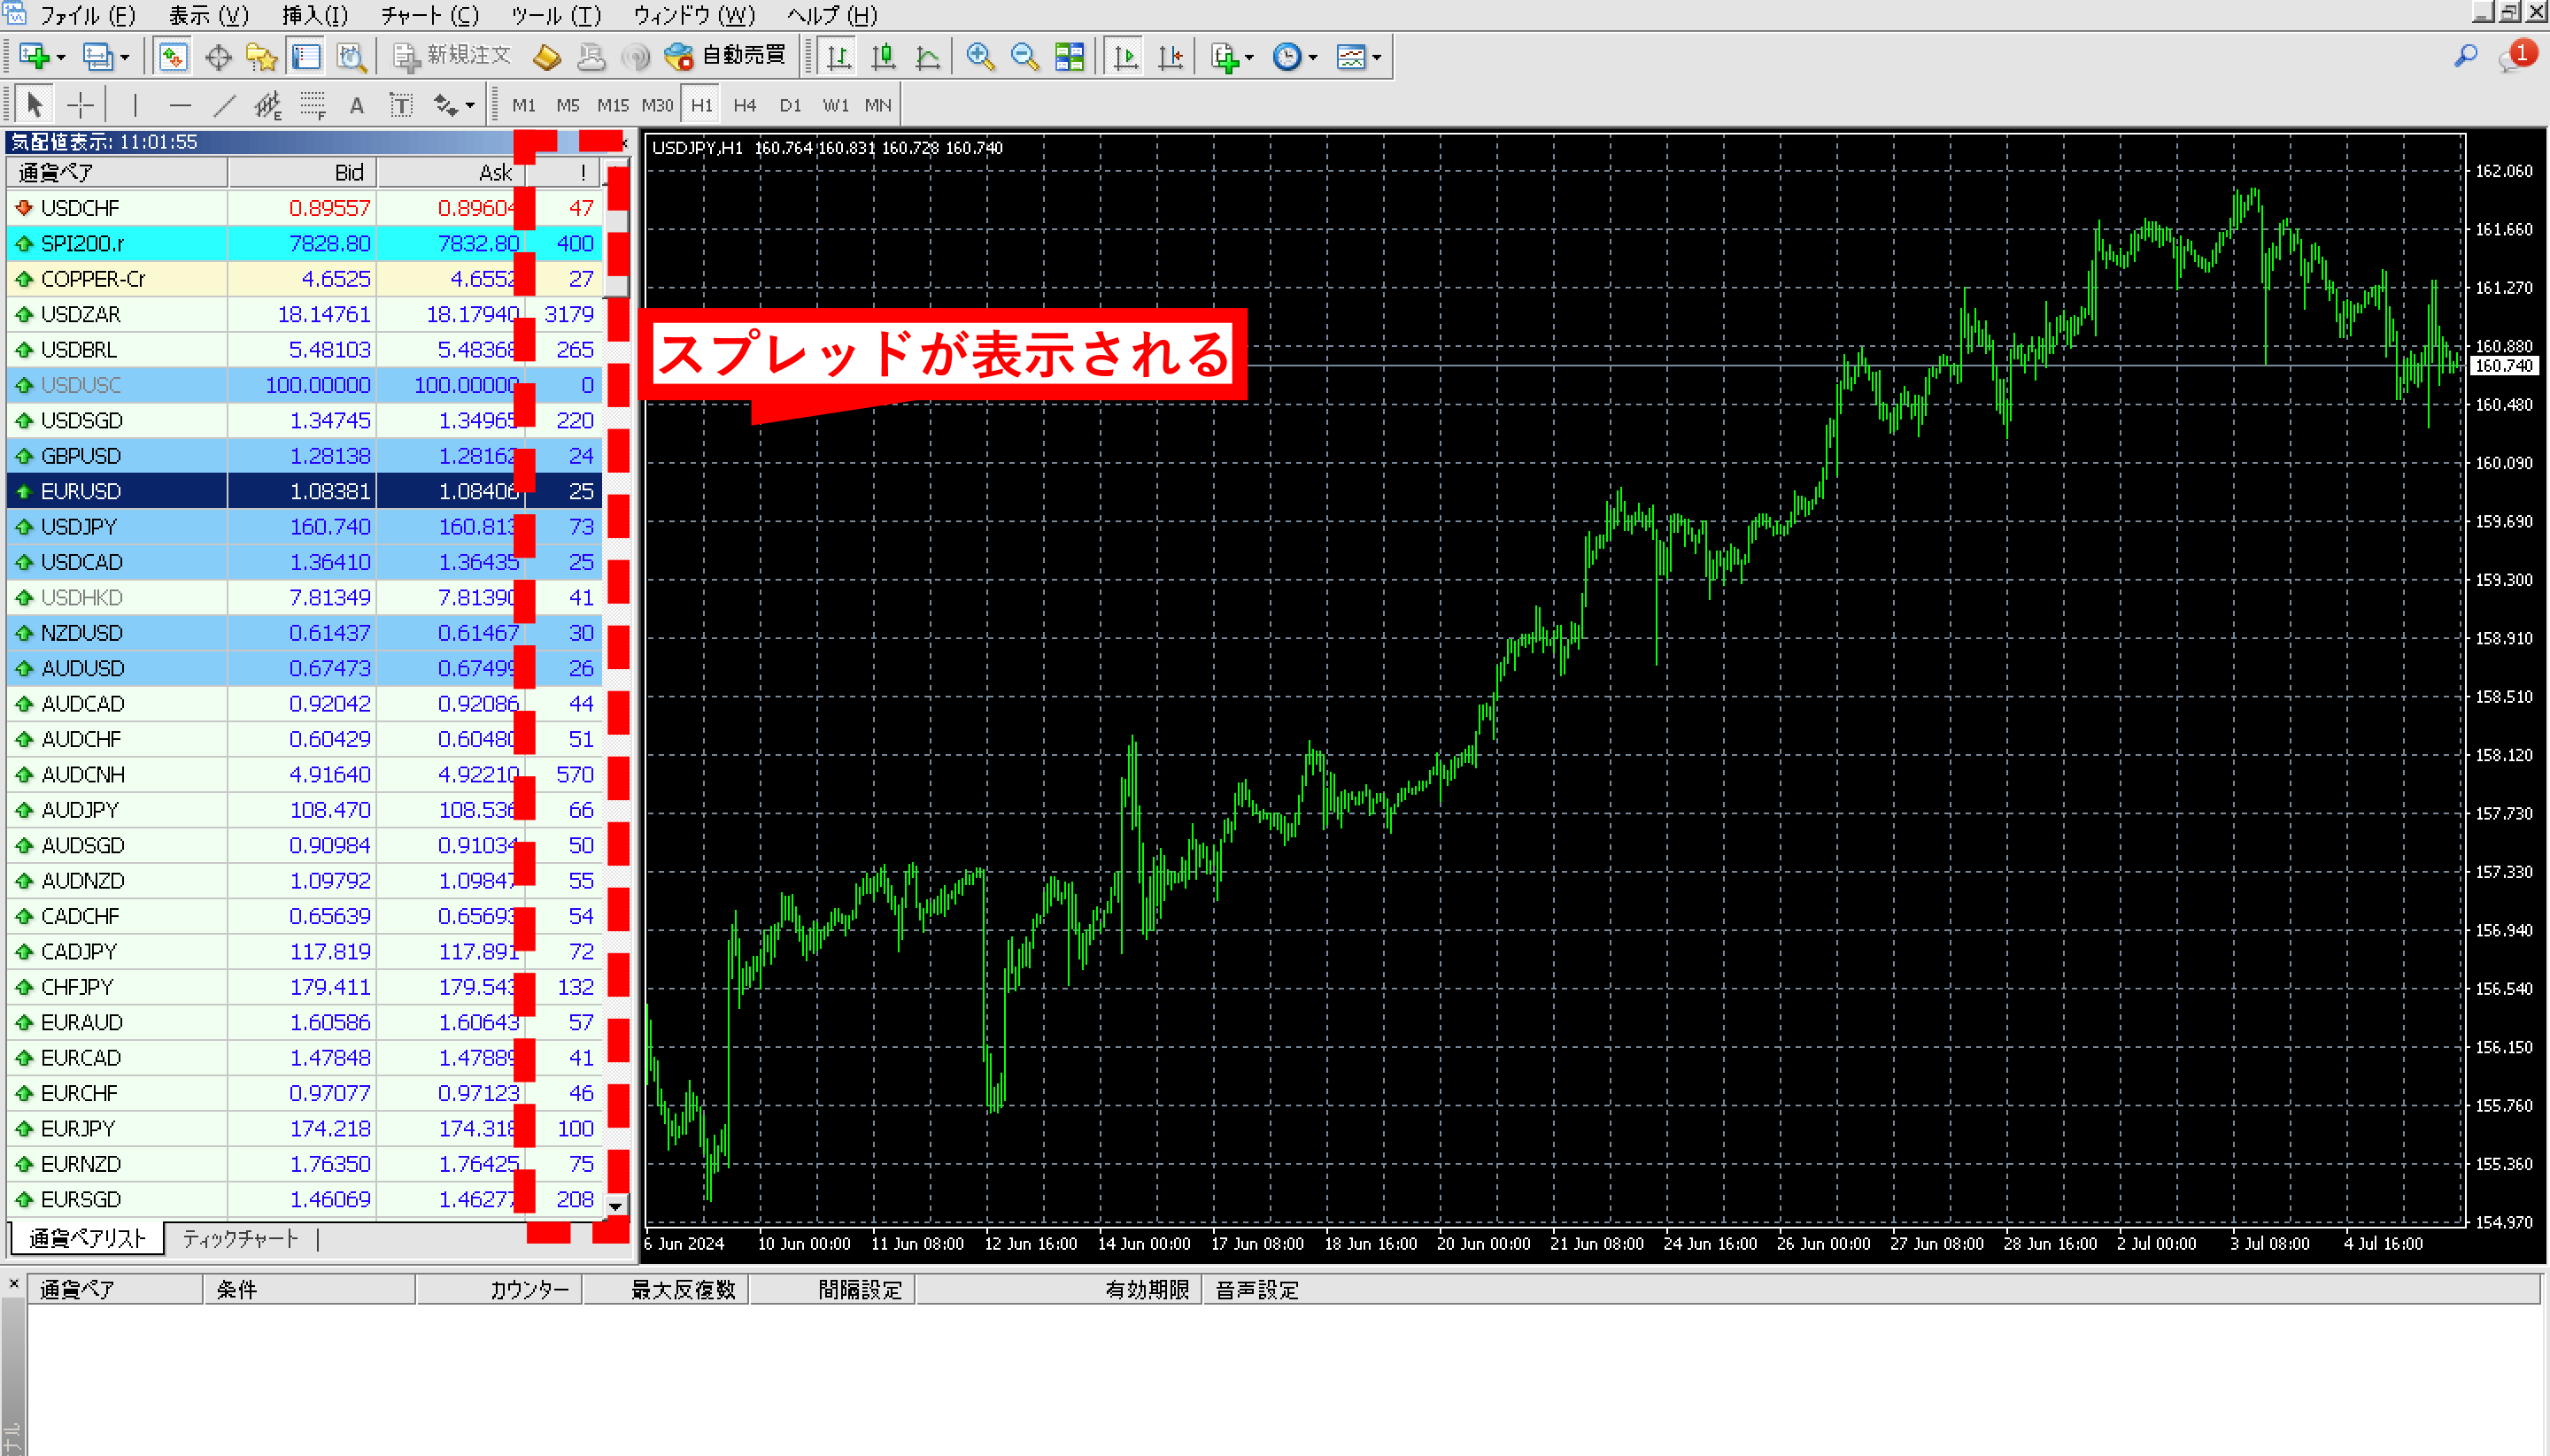The width and height of the screenshot is (2550, 1456).
Task: Open a new chart window
Action: [33, 57]
